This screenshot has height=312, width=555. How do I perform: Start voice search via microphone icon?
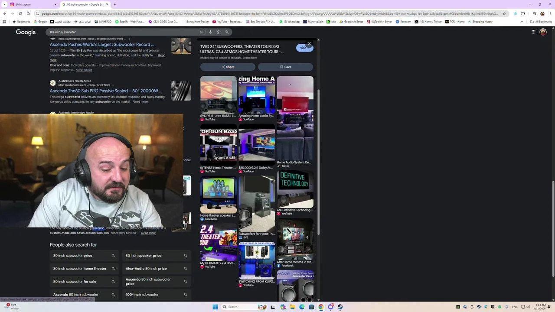pyautogui.click(x=210, y=32)
